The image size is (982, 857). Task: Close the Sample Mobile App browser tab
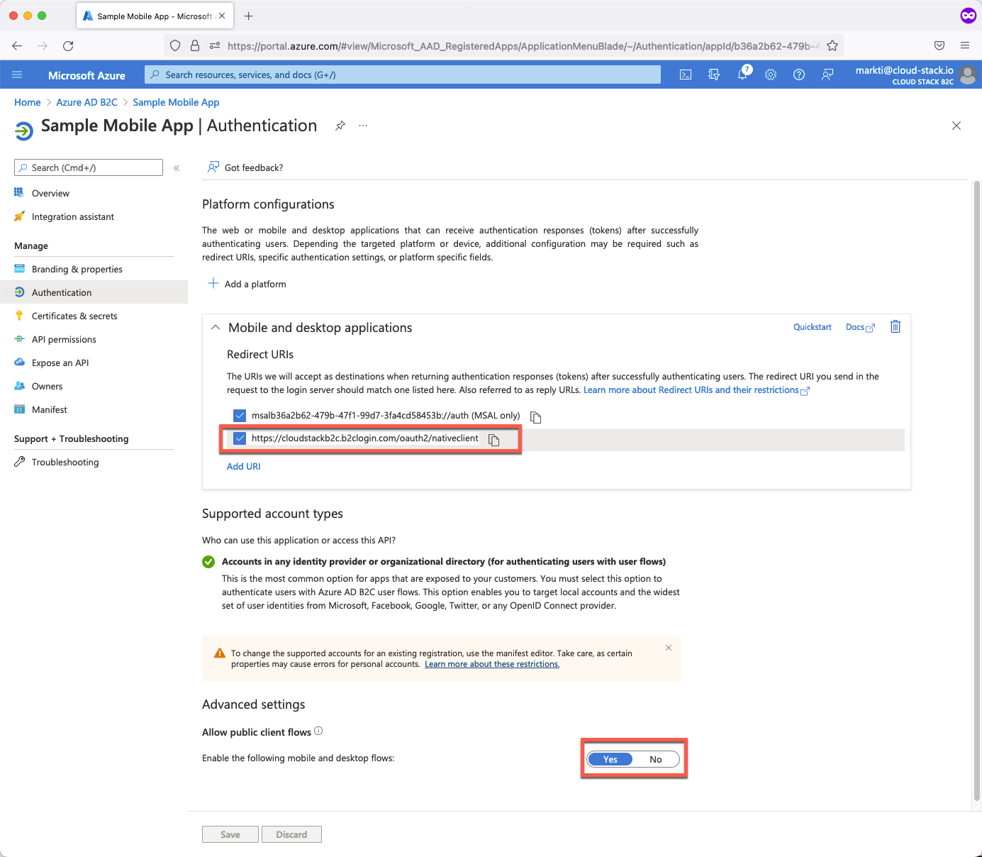pyautogui.click(x=222, y=16)
